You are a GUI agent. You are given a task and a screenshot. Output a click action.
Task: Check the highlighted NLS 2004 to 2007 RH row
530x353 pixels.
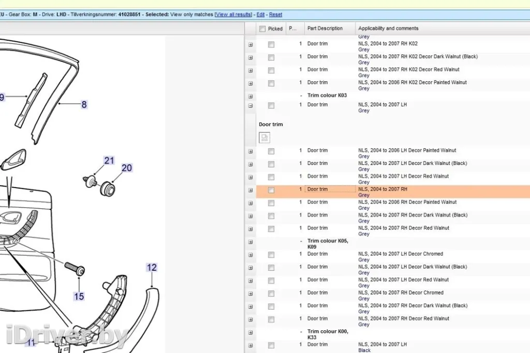271,190
